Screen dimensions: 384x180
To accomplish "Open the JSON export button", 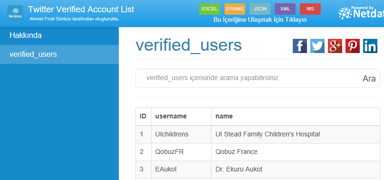I will tap(260, 9).
